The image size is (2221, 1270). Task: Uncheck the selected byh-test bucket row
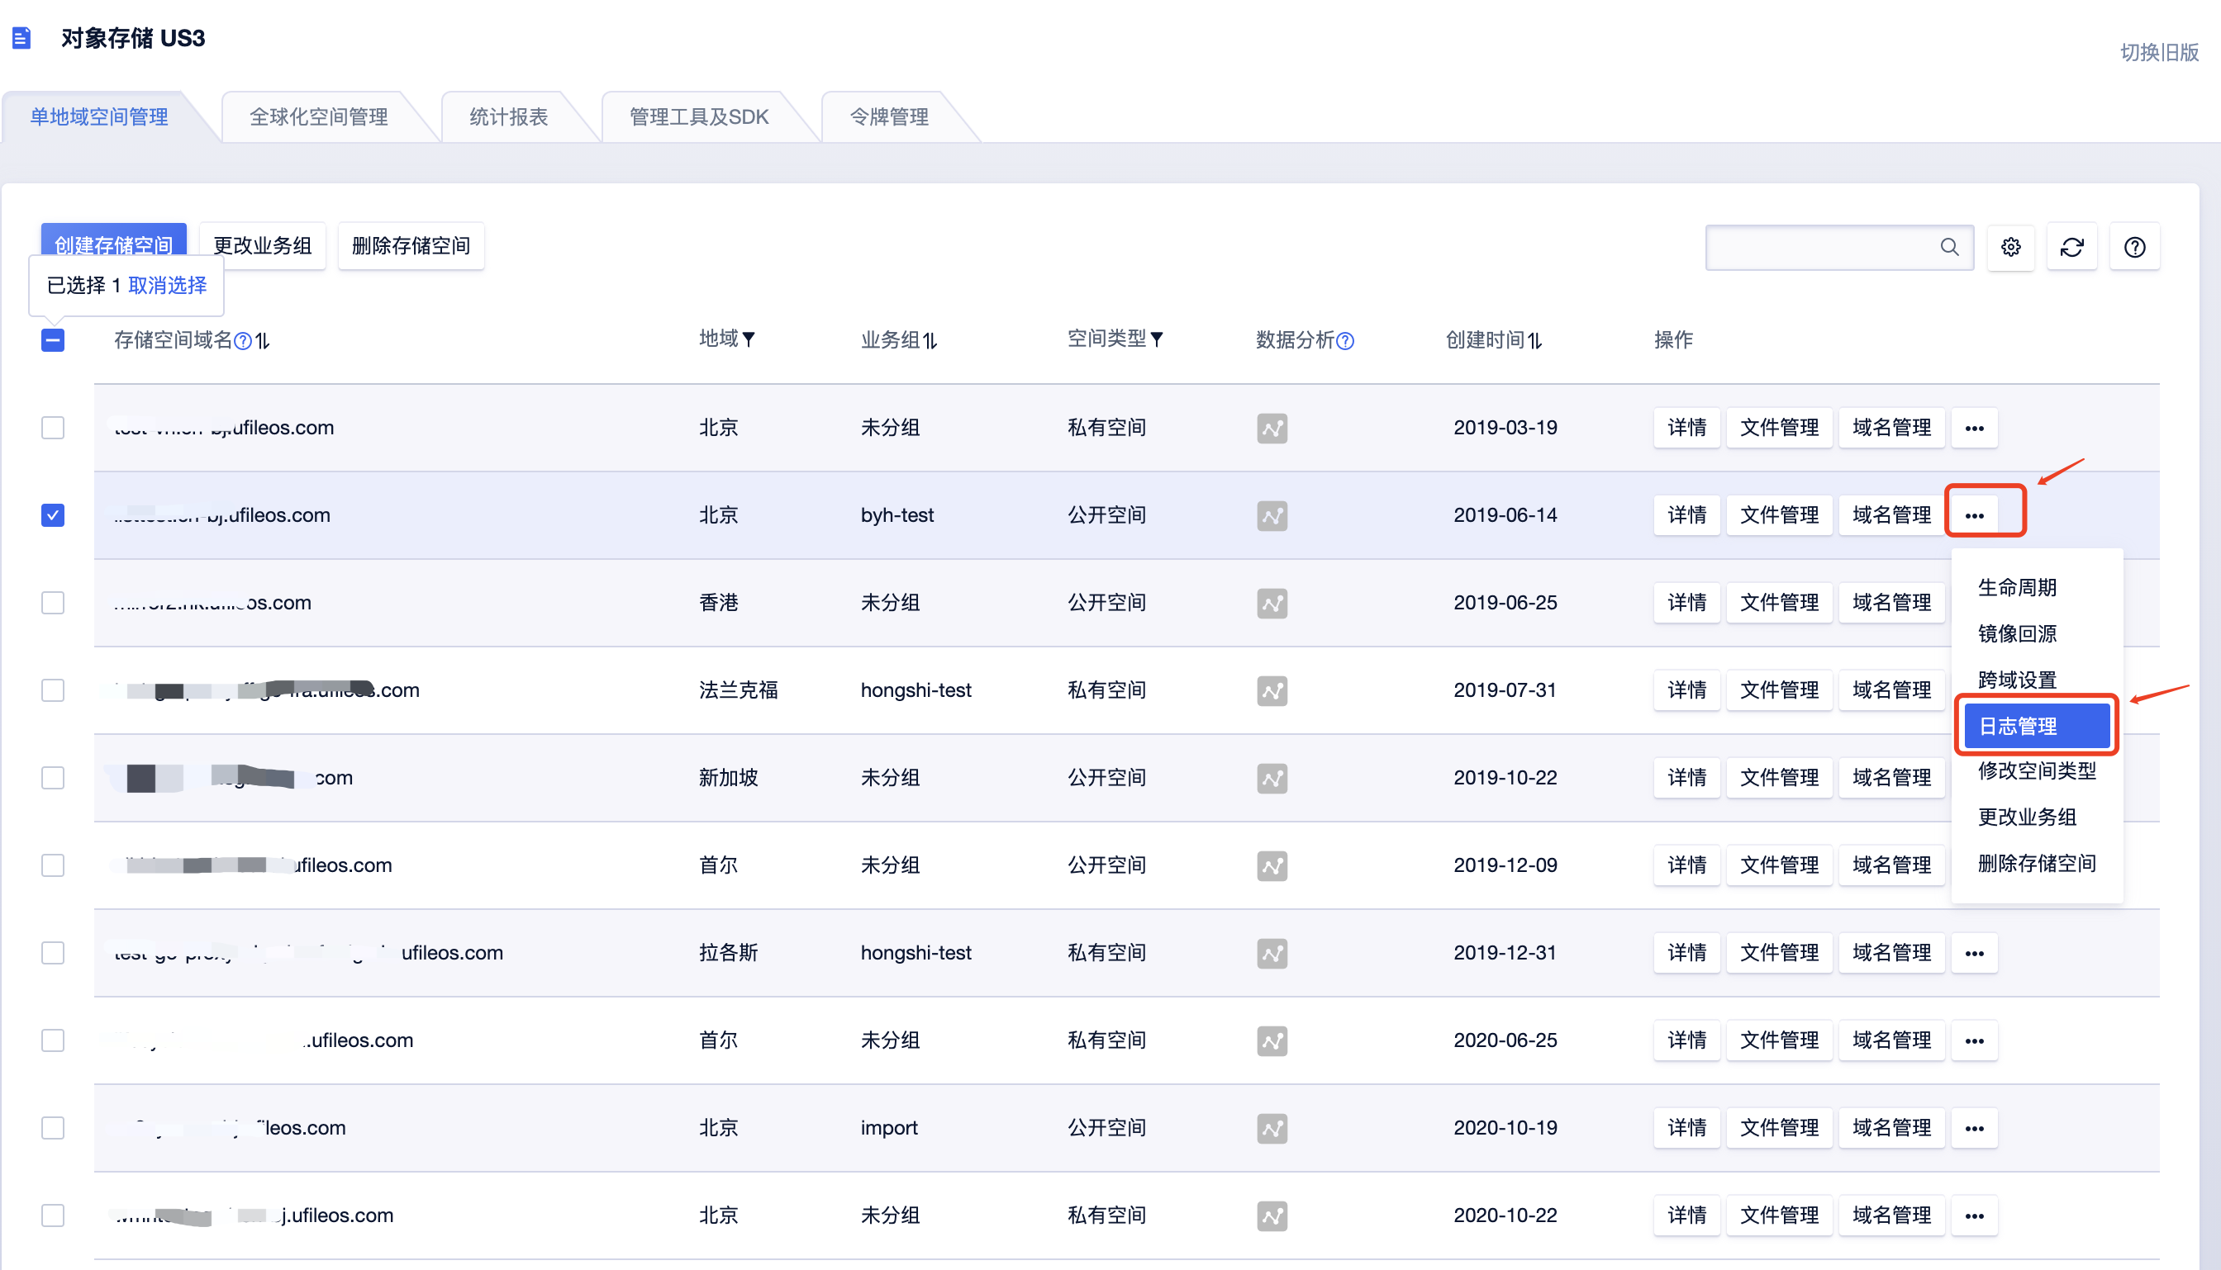coord(53,515)
